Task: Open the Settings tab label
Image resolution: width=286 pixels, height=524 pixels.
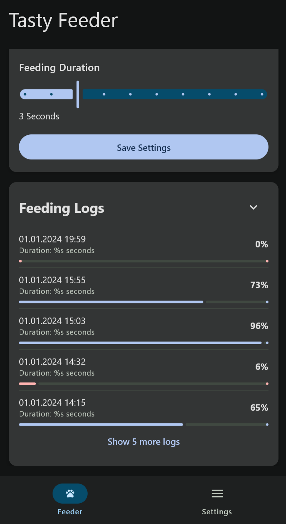Action: point(217,512)
